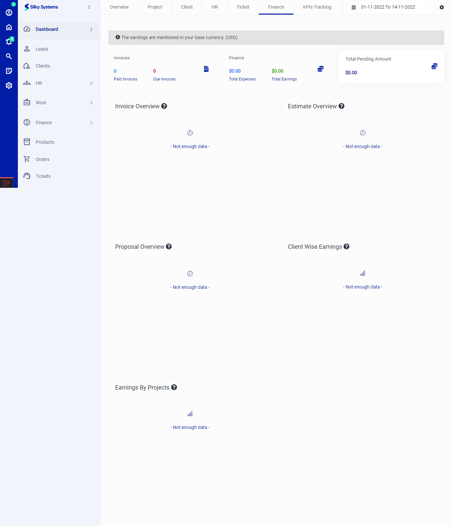452x526 pixels.
Task: Click coins icon in Total Pending Amount card
Action: (434, 66)
